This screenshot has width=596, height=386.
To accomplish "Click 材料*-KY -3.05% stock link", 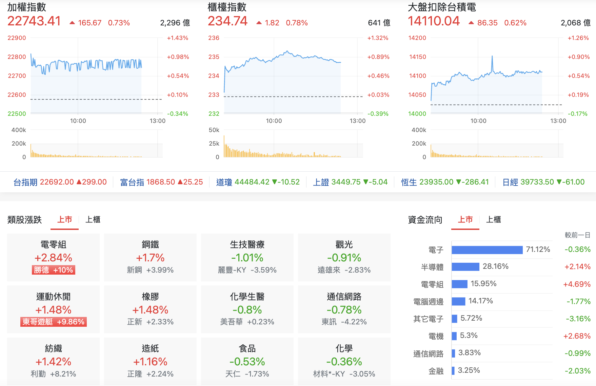I will tap(344, 374).
